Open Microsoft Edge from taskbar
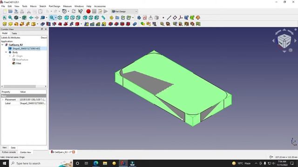Screen dimensions: 298x167 (x=96, y=163)
